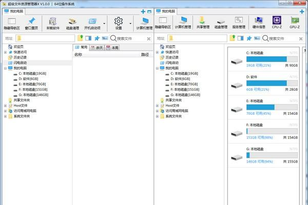Toggle 隐藏导航区 in the right pane toolbar

(163, 23)
